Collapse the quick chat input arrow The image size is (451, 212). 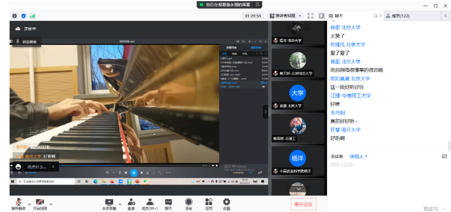point(53,166)
